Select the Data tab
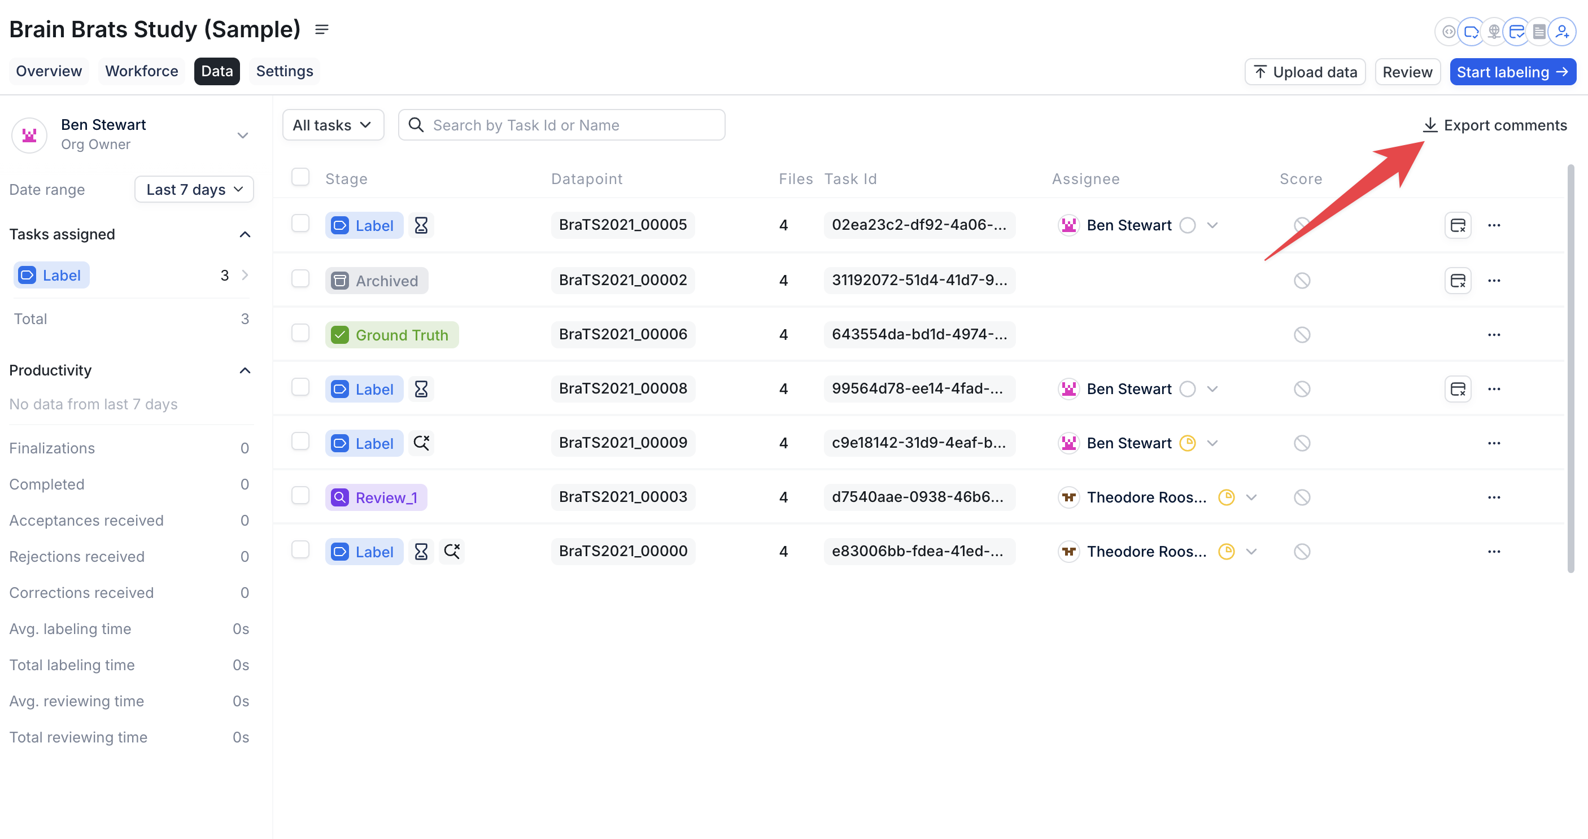The height and width of the screenshot is (839, 1588). click(217, 72)
